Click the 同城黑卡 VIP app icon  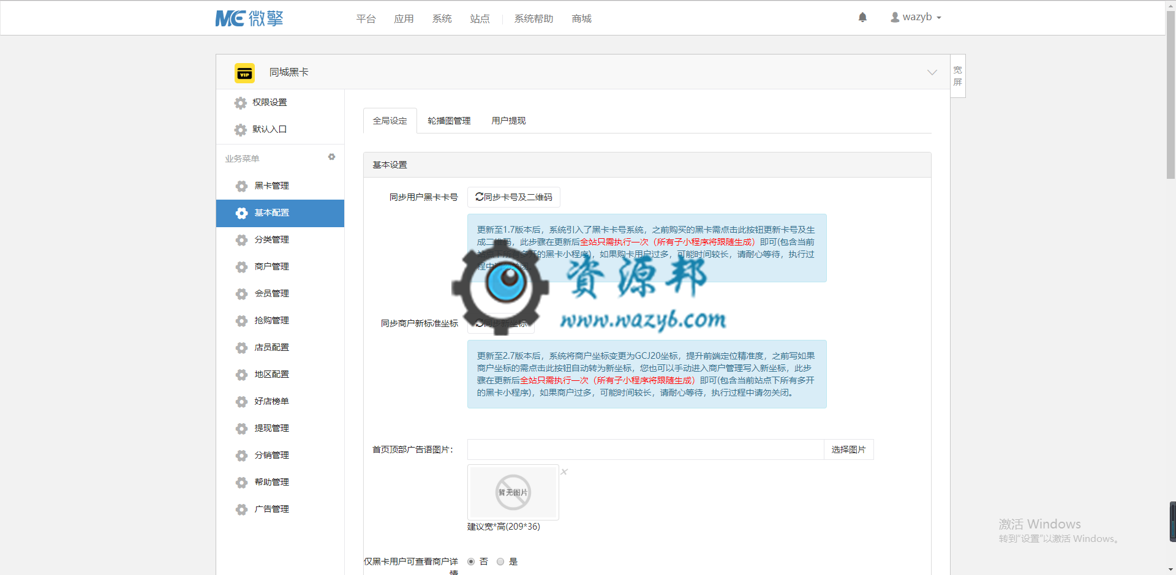(244, 73)
